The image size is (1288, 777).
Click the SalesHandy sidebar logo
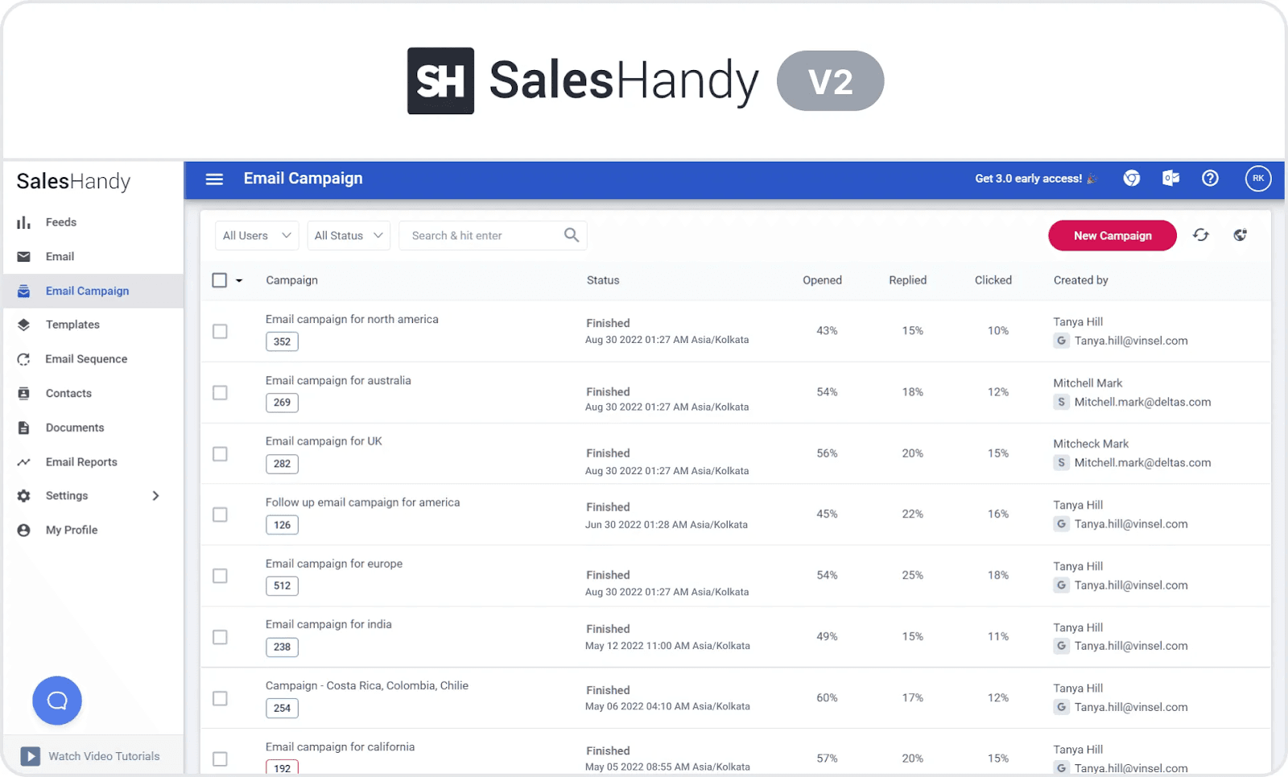tap(73, 181)
